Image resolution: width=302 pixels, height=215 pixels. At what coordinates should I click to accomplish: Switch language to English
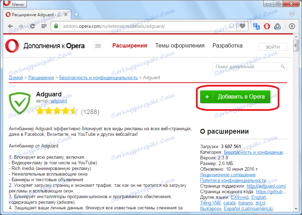pyautogui.click(x=259, y=197)
